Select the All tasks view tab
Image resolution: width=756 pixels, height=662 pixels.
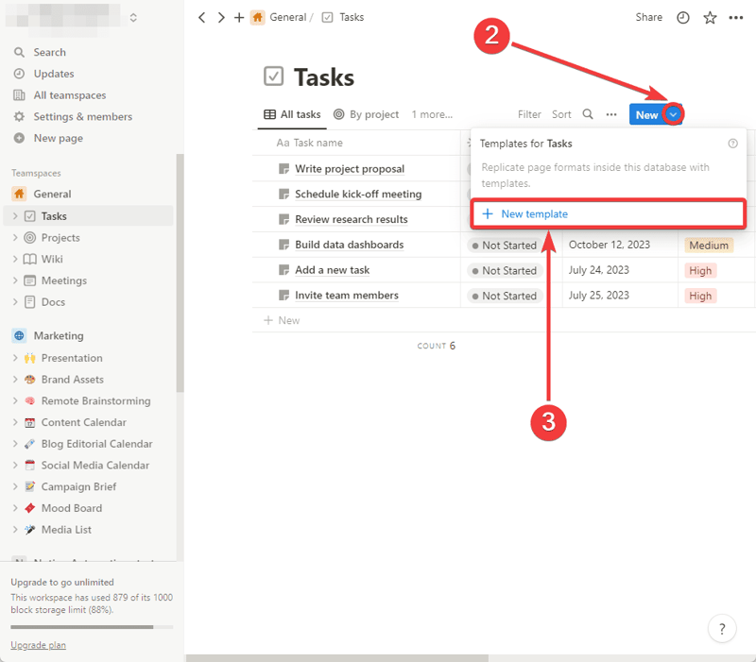pos(292,114)
